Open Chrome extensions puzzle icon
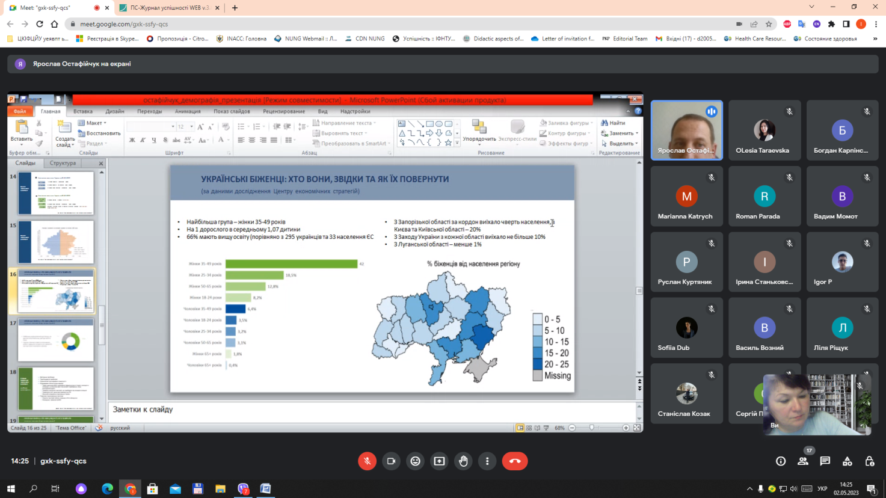Screen dimensions: 886x498 coord(831,24)
